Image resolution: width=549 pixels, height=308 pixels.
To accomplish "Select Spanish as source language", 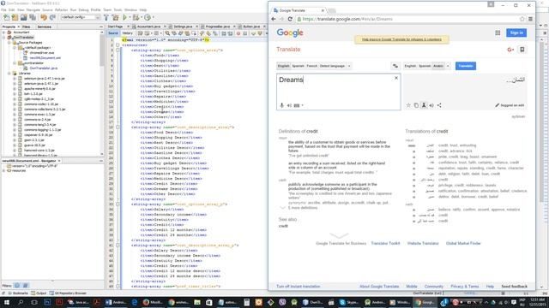I will 298,66.
